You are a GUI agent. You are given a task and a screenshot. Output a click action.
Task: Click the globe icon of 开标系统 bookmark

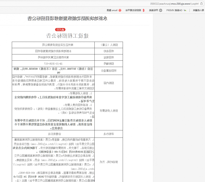pos(161,10)
